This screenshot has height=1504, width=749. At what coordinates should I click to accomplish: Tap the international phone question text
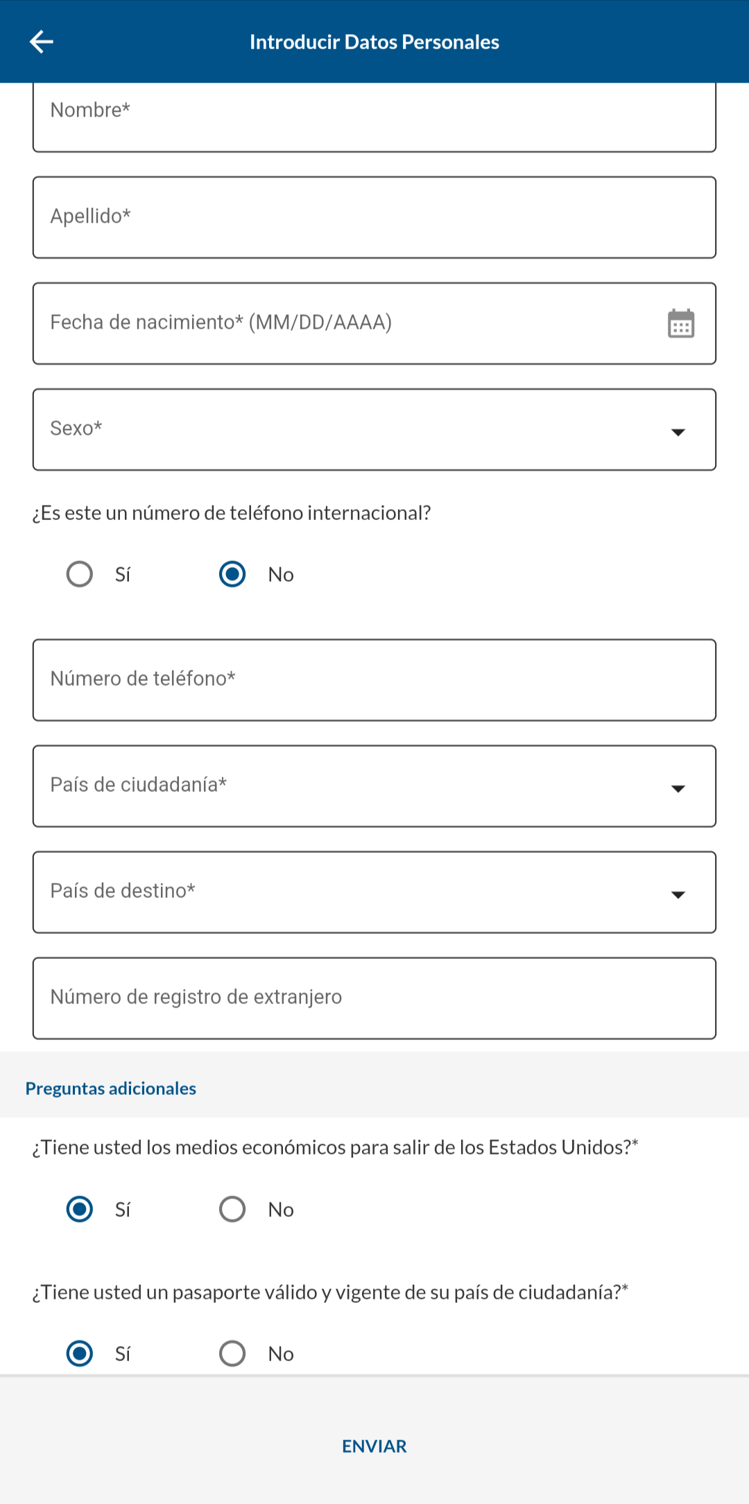click(232, 513)
